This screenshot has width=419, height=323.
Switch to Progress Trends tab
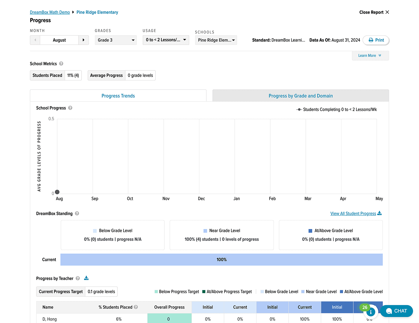118,96
